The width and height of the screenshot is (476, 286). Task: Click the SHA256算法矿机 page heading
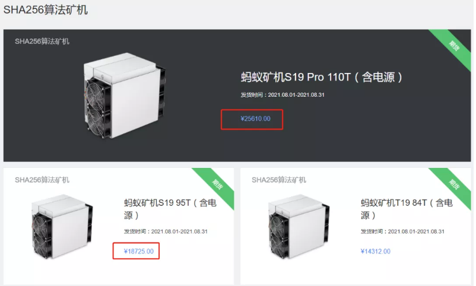(x=46, y=9)
